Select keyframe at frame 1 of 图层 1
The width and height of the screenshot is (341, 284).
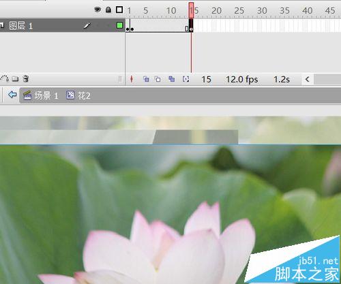128,26
